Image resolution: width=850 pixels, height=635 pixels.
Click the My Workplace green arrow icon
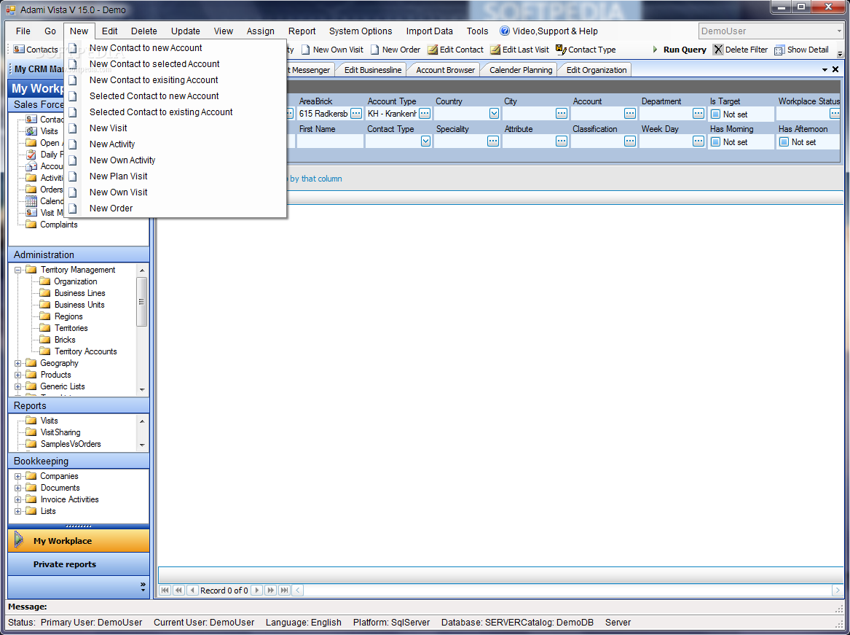[19, 539]
